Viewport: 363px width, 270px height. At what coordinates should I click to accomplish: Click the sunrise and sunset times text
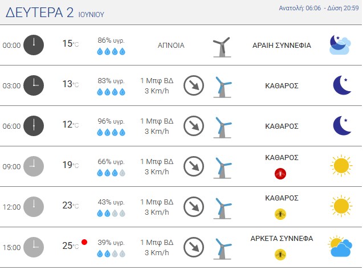click(x=319, y=8)
